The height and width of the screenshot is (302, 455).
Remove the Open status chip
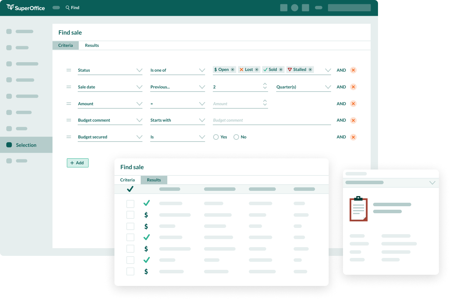point(232,70)
